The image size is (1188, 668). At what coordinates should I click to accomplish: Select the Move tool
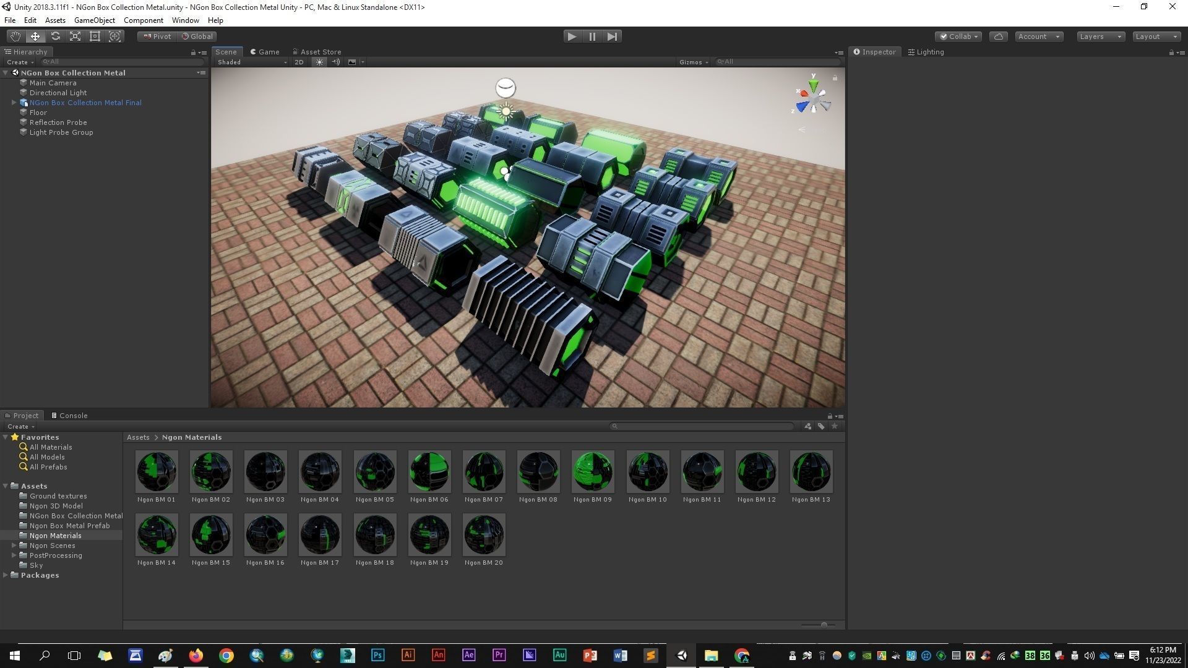point(35,36)
